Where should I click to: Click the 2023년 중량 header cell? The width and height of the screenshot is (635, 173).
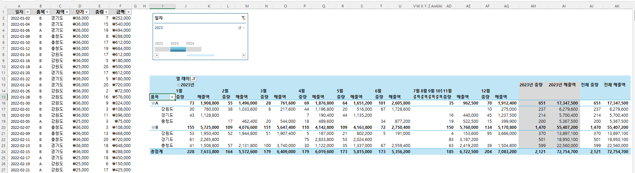coord(531,85)
